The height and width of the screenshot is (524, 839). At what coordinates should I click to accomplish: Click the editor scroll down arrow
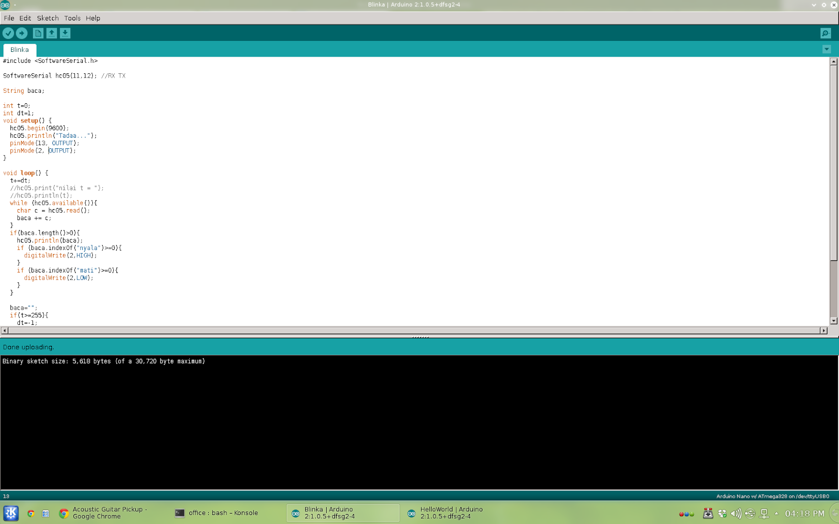834,321
